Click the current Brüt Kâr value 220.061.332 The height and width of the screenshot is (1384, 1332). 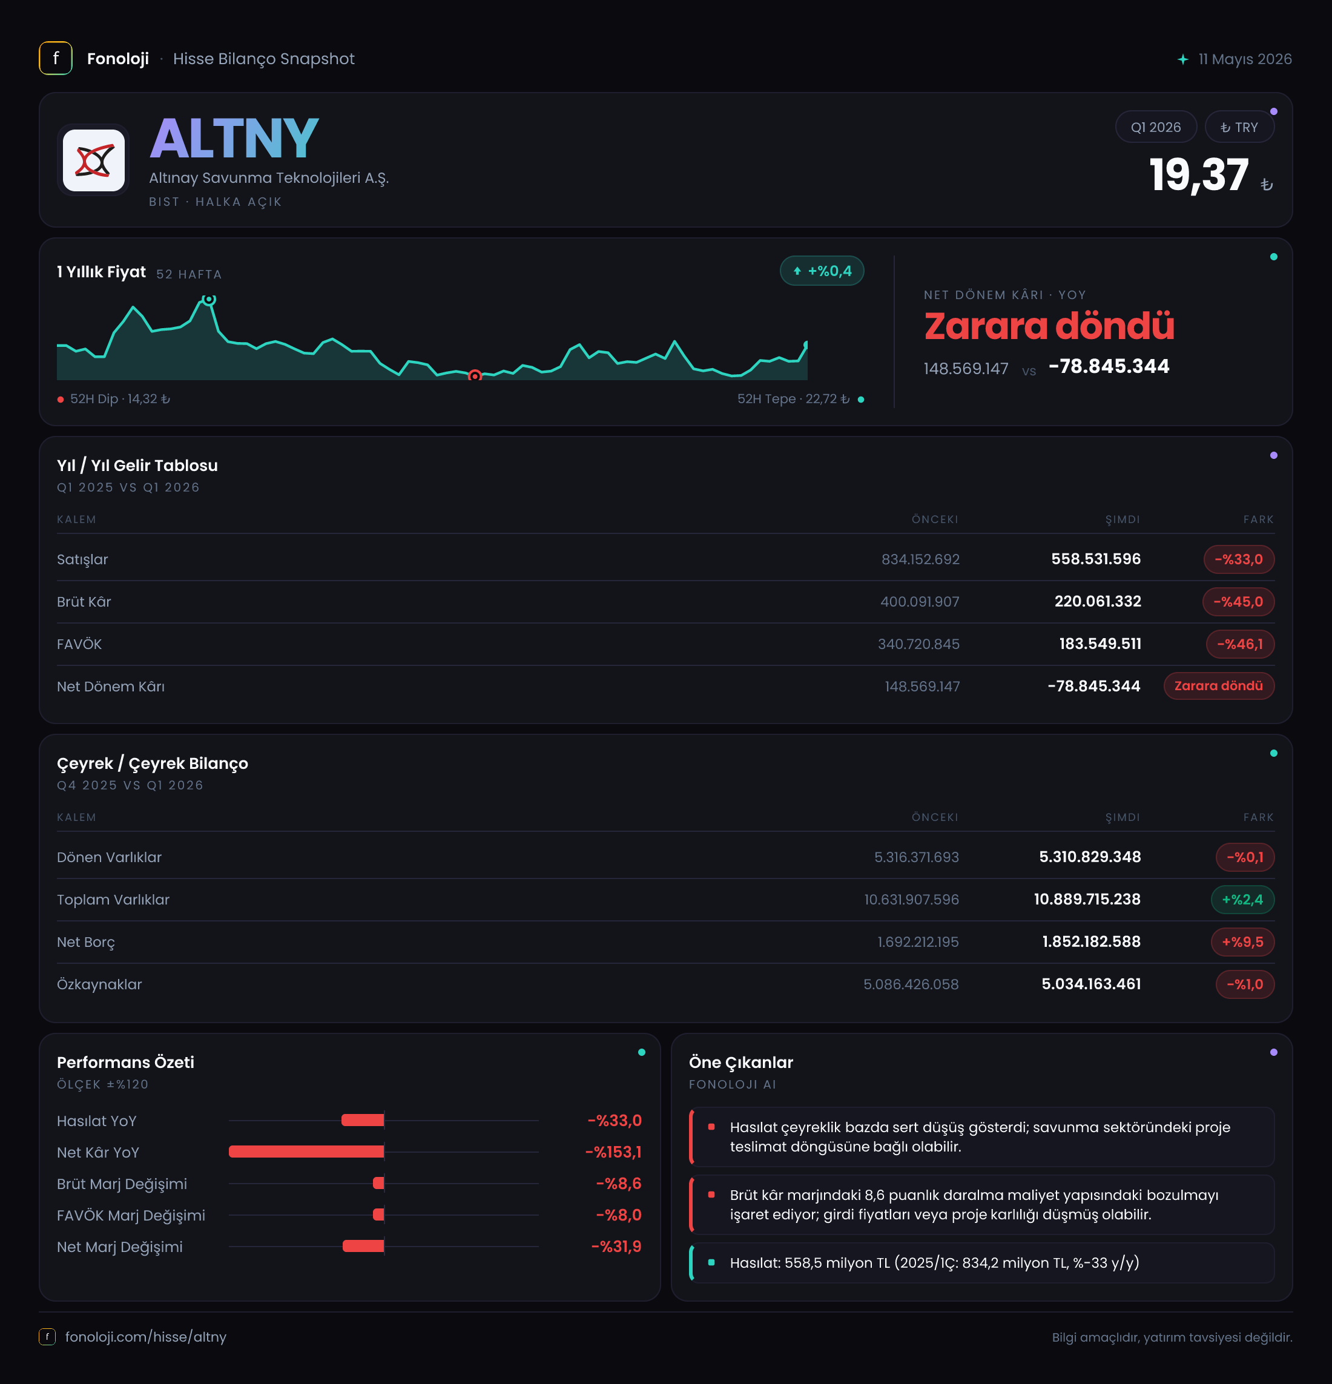tap(1098, 602)
